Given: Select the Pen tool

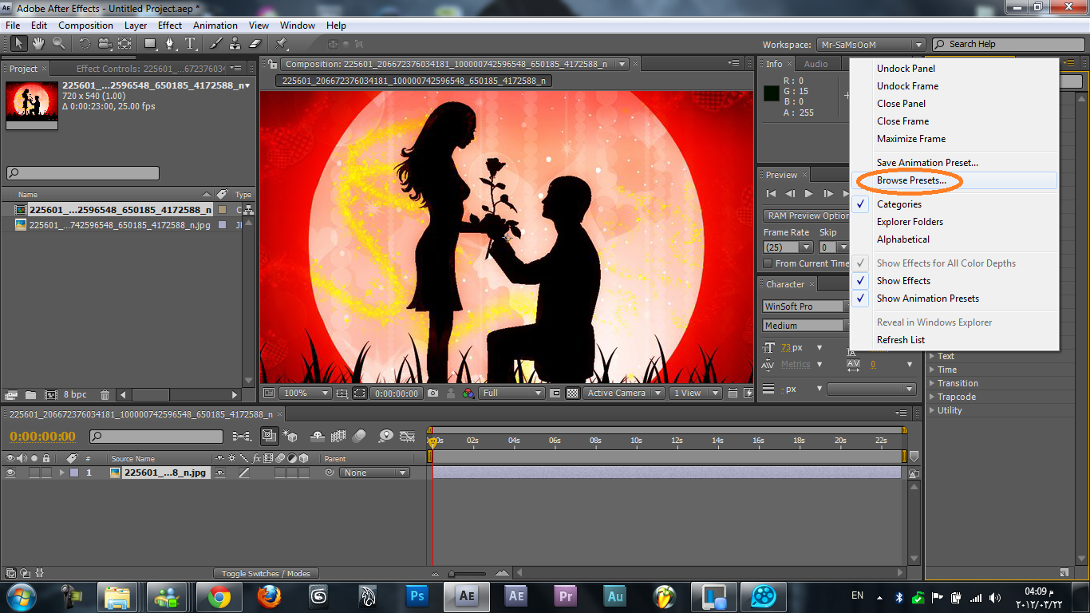Looking at the screenshot, I should (170, 44).
